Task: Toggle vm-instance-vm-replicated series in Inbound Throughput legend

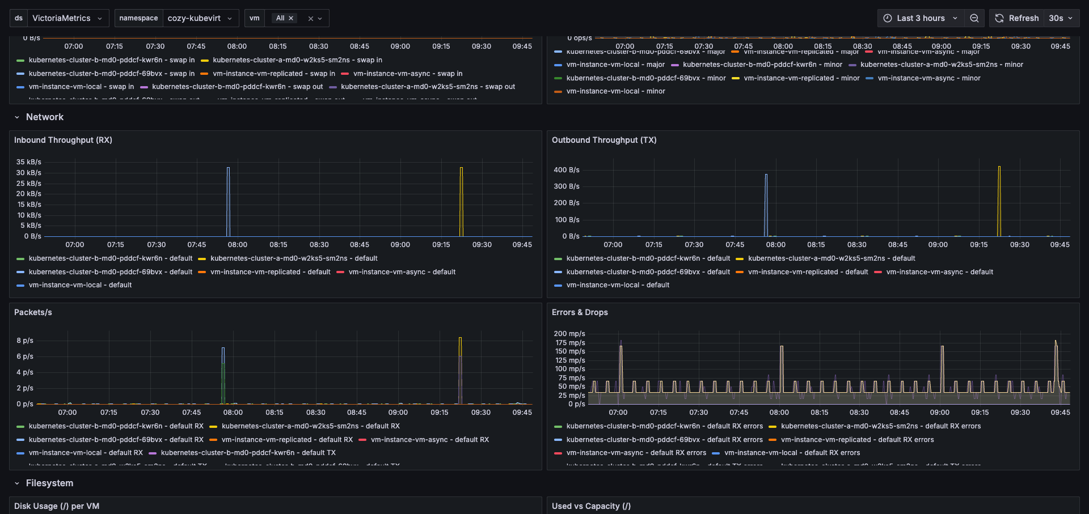Action: [270, 272]
